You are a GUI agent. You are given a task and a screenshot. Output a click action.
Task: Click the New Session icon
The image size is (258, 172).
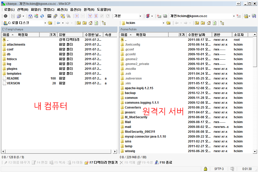pos(159,16)
